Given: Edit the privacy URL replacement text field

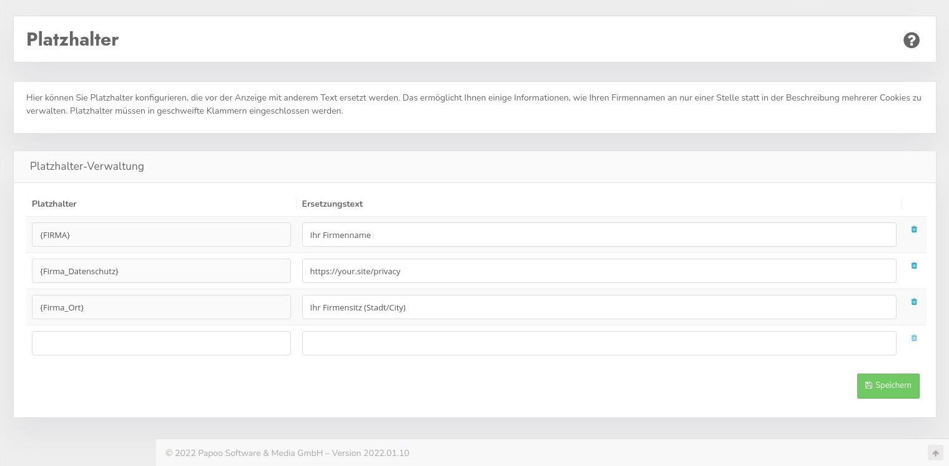Looking at the screenshot, I should point(599,271).
